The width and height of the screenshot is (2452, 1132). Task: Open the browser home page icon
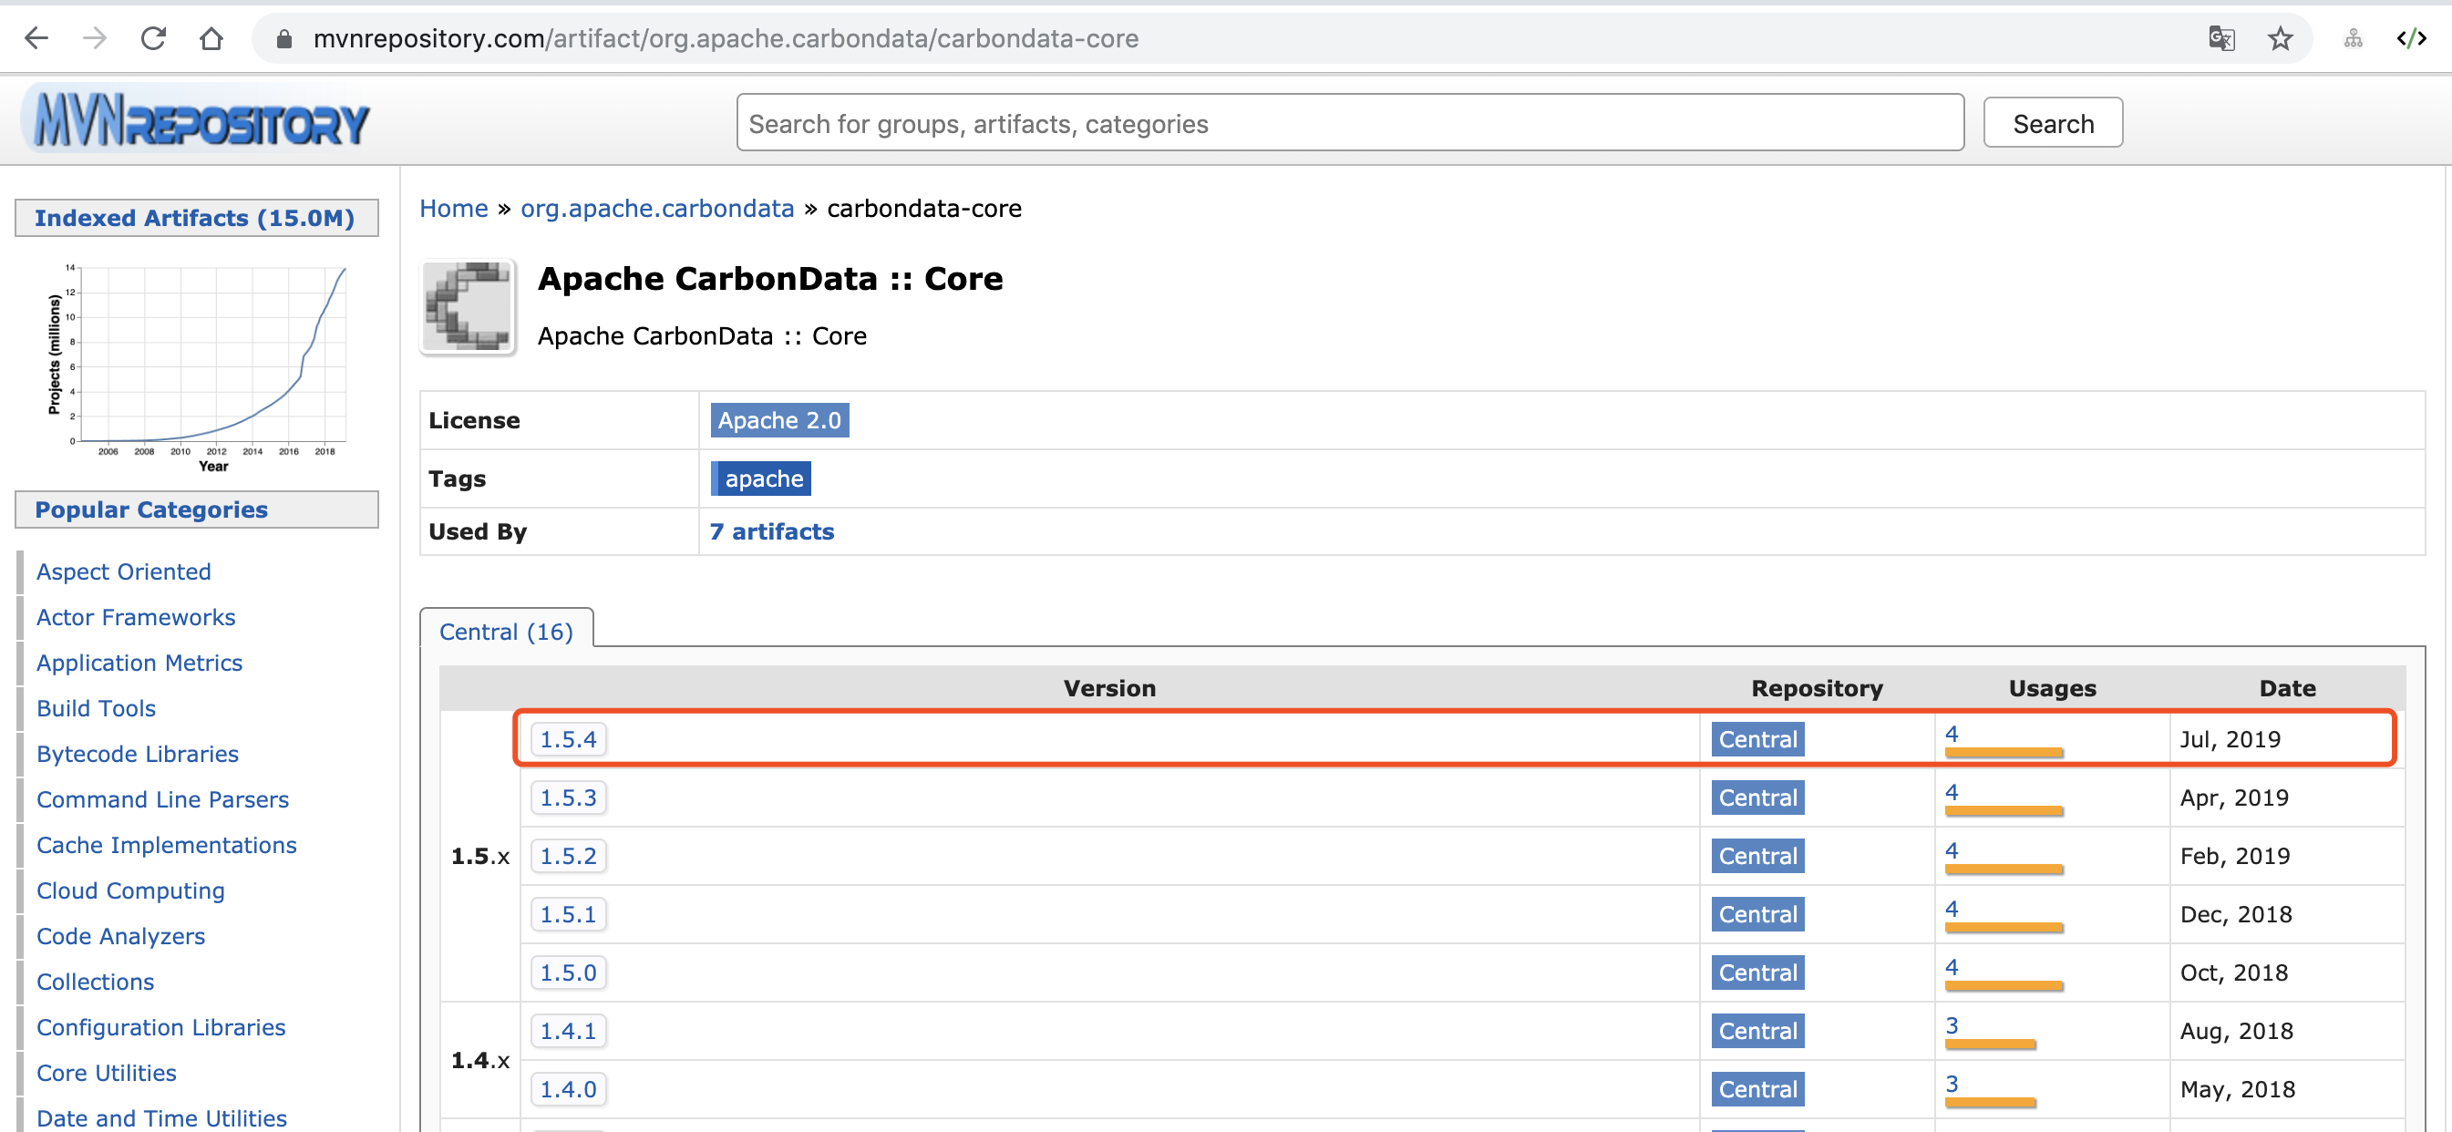211,38
